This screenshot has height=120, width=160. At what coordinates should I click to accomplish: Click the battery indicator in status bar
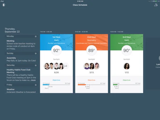[x=157, y=1]
